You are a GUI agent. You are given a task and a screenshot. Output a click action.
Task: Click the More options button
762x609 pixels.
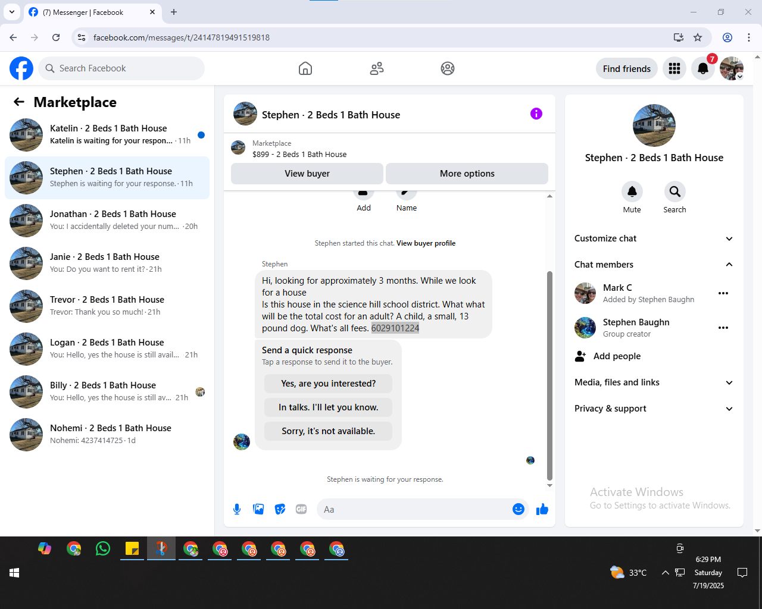point(467,174)
